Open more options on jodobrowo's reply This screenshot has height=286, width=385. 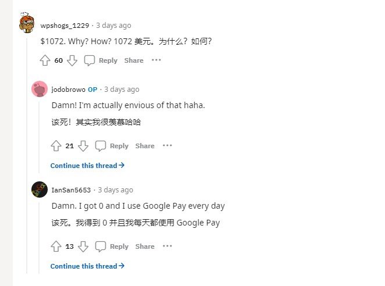point(167,146)
